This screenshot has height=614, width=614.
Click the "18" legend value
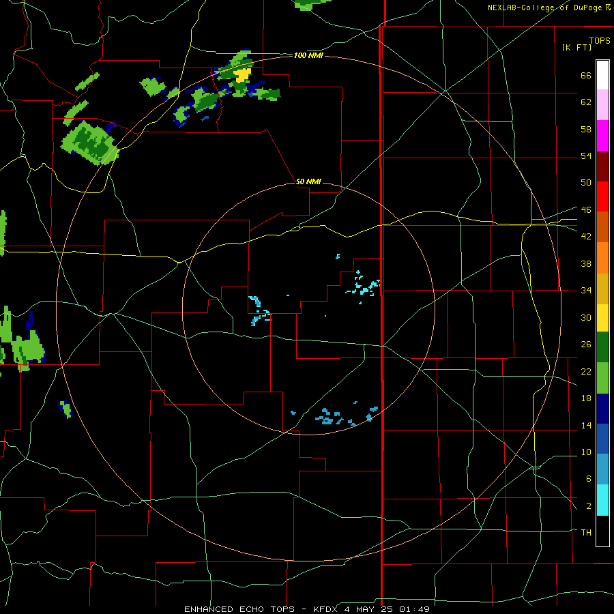[x=586, y=398]
